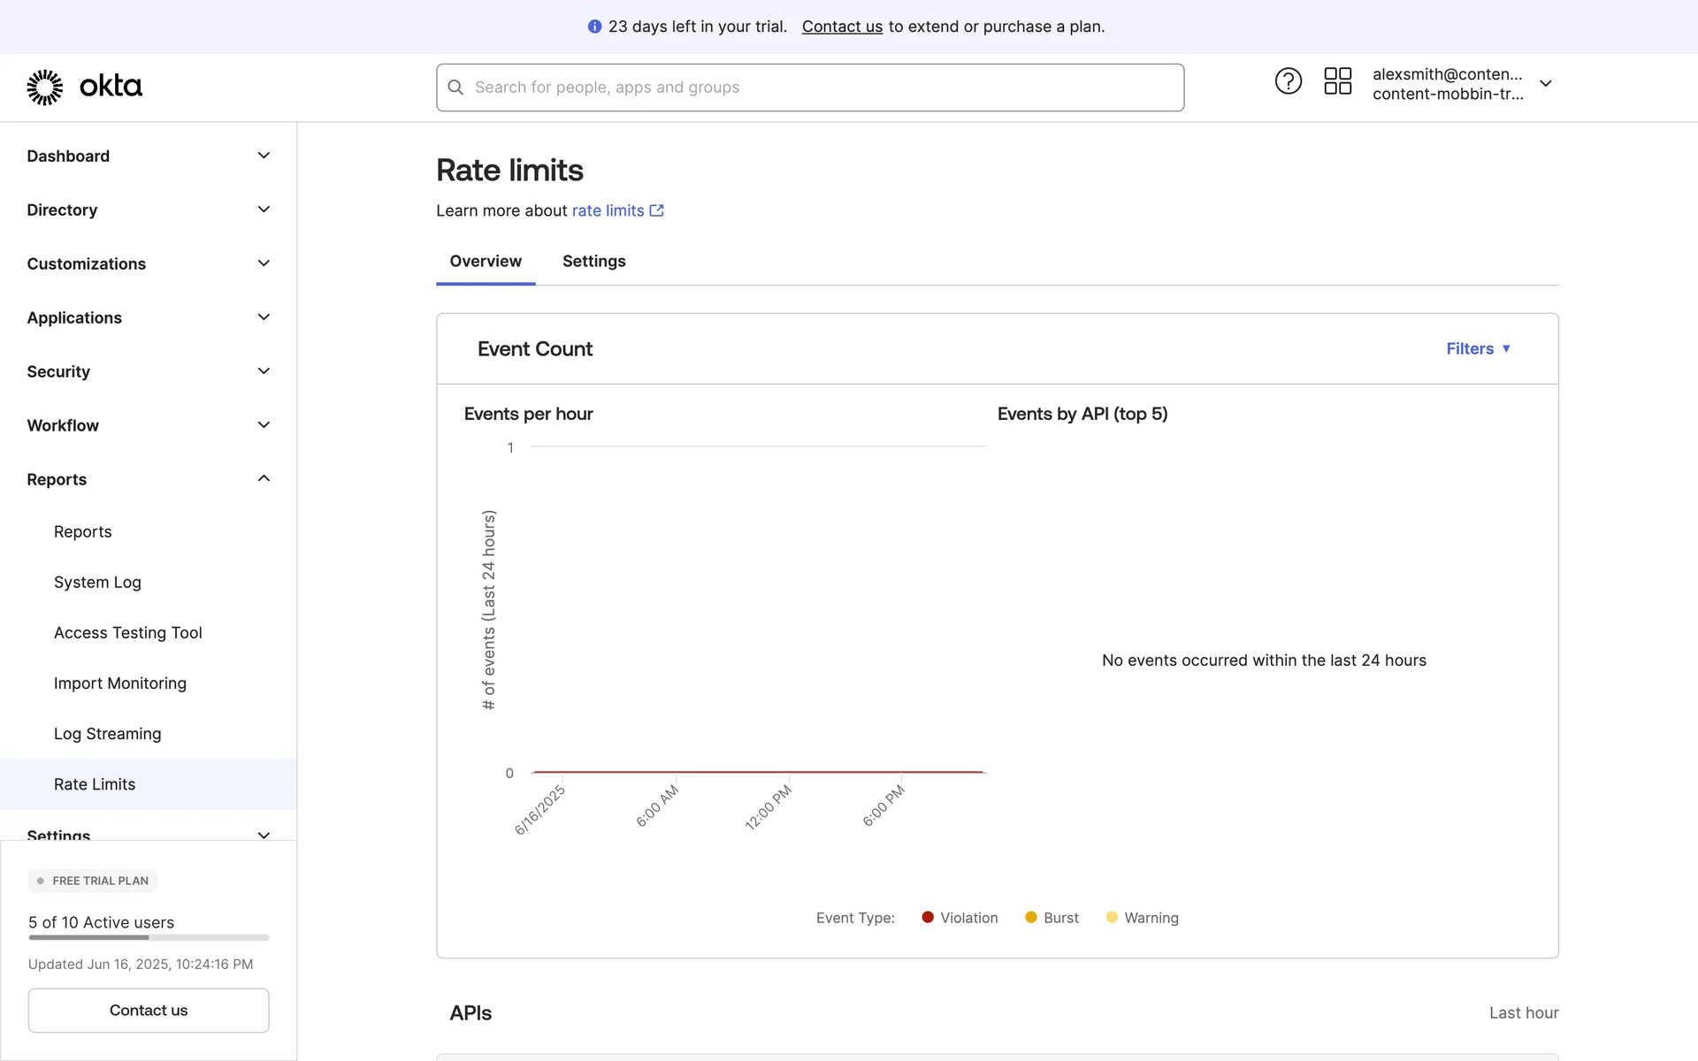The height and width of the screenshot is (1061, 1698).
Task: Switch to the Settings tab
Action: 593,261
